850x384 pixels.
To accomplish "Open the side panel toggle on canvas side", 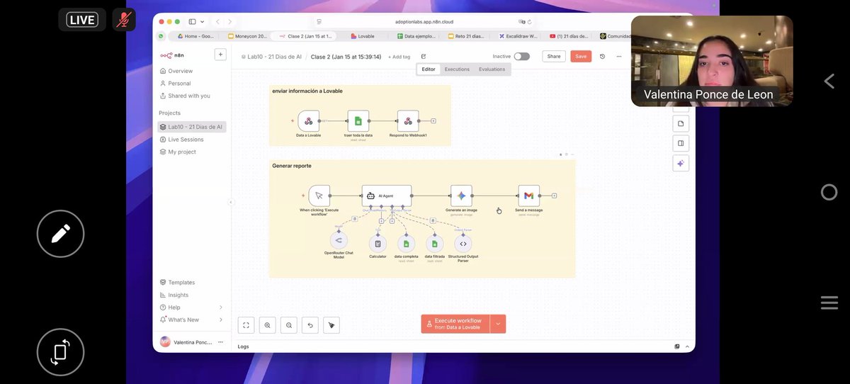I will pos(681,143).
